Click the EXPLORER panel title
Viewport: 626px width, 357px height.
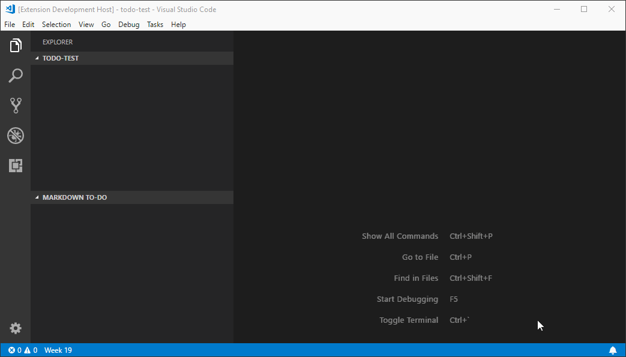click(58, 42)
